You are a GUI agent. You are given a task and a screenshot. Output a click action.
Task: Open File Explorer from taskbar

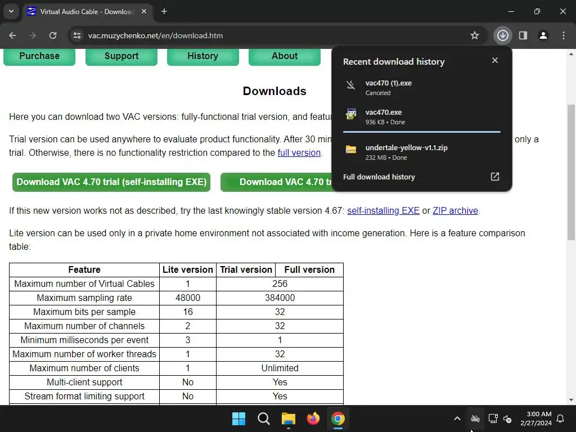click(289, 418)
